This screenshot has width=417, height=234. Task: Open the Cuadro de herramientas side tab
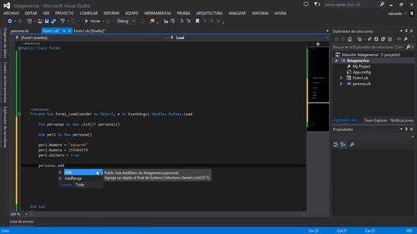[x=5, y=82]
